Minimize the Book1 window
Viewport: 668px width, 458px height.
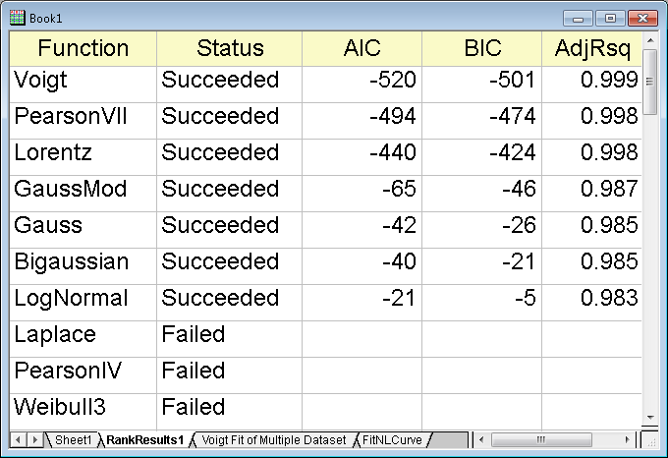tap(578, 19)
